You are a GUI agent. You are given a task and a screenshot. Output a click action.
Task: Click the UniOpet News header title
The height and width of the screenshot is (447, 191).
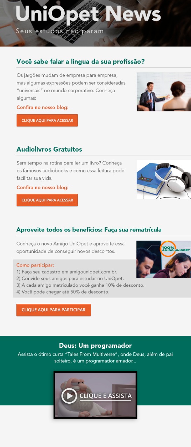(x=89, y=14)
